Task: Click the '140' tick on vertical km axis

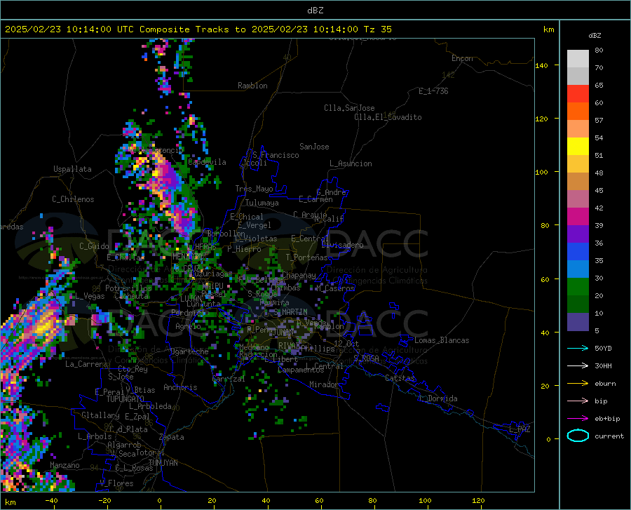Action: click(x=541, y=66)
